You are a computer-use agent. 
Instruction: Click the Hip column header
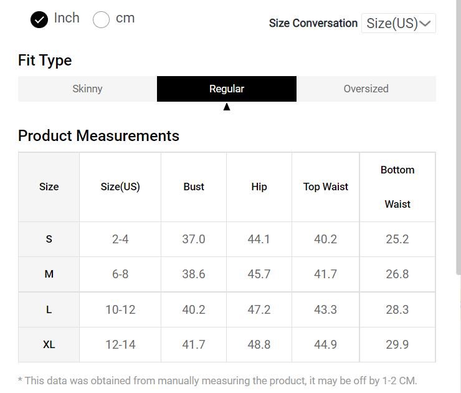(259, 187)
